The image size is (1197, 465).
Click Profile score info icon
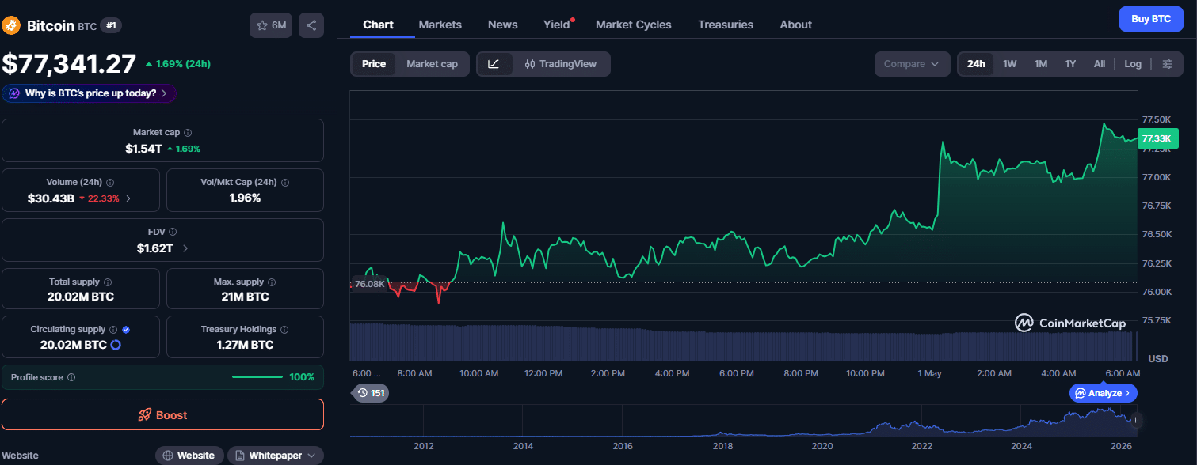tap(71, 377)
